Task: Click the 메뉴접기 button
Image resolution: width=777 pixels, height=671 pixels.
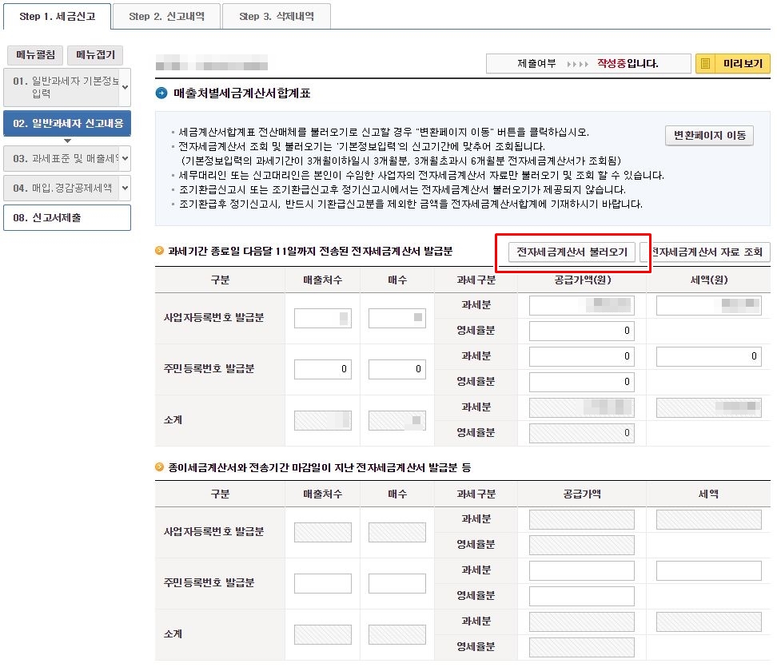Action: (x=95, y=55)
